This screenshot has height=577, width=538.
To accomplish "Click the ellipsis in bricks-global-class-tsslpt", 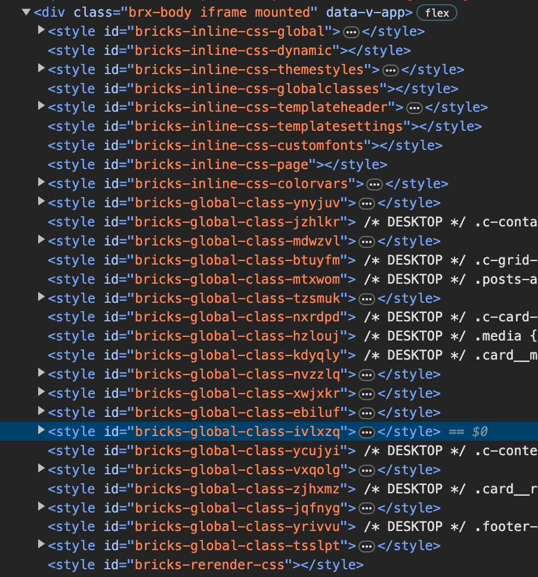I will coord(366,545).
